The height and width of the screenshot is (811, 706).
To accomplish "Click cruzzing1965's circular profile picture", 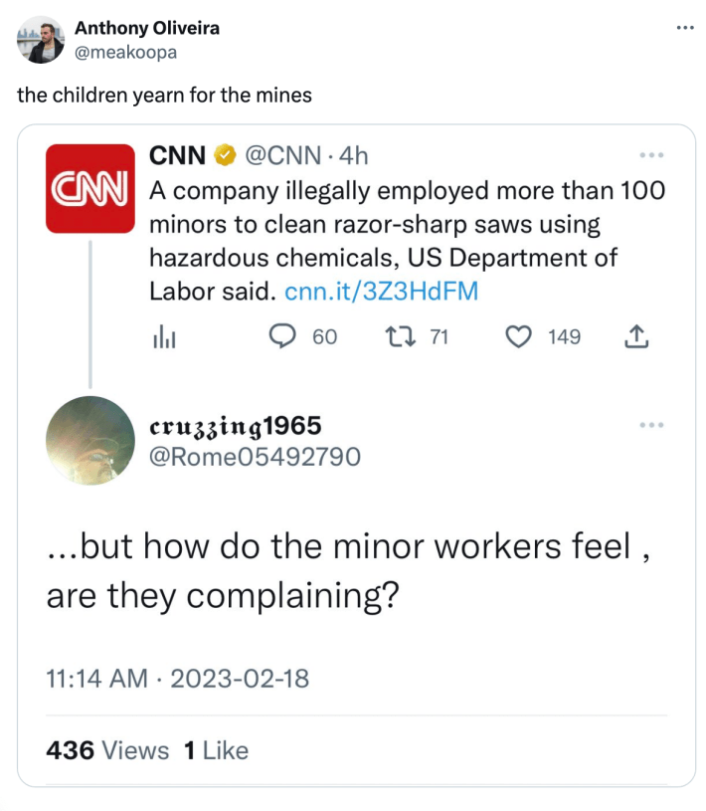I will (89, 440).
